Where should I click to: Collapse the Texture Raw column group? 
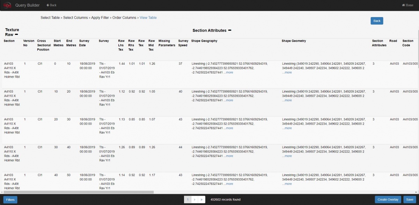coord(16,35)
